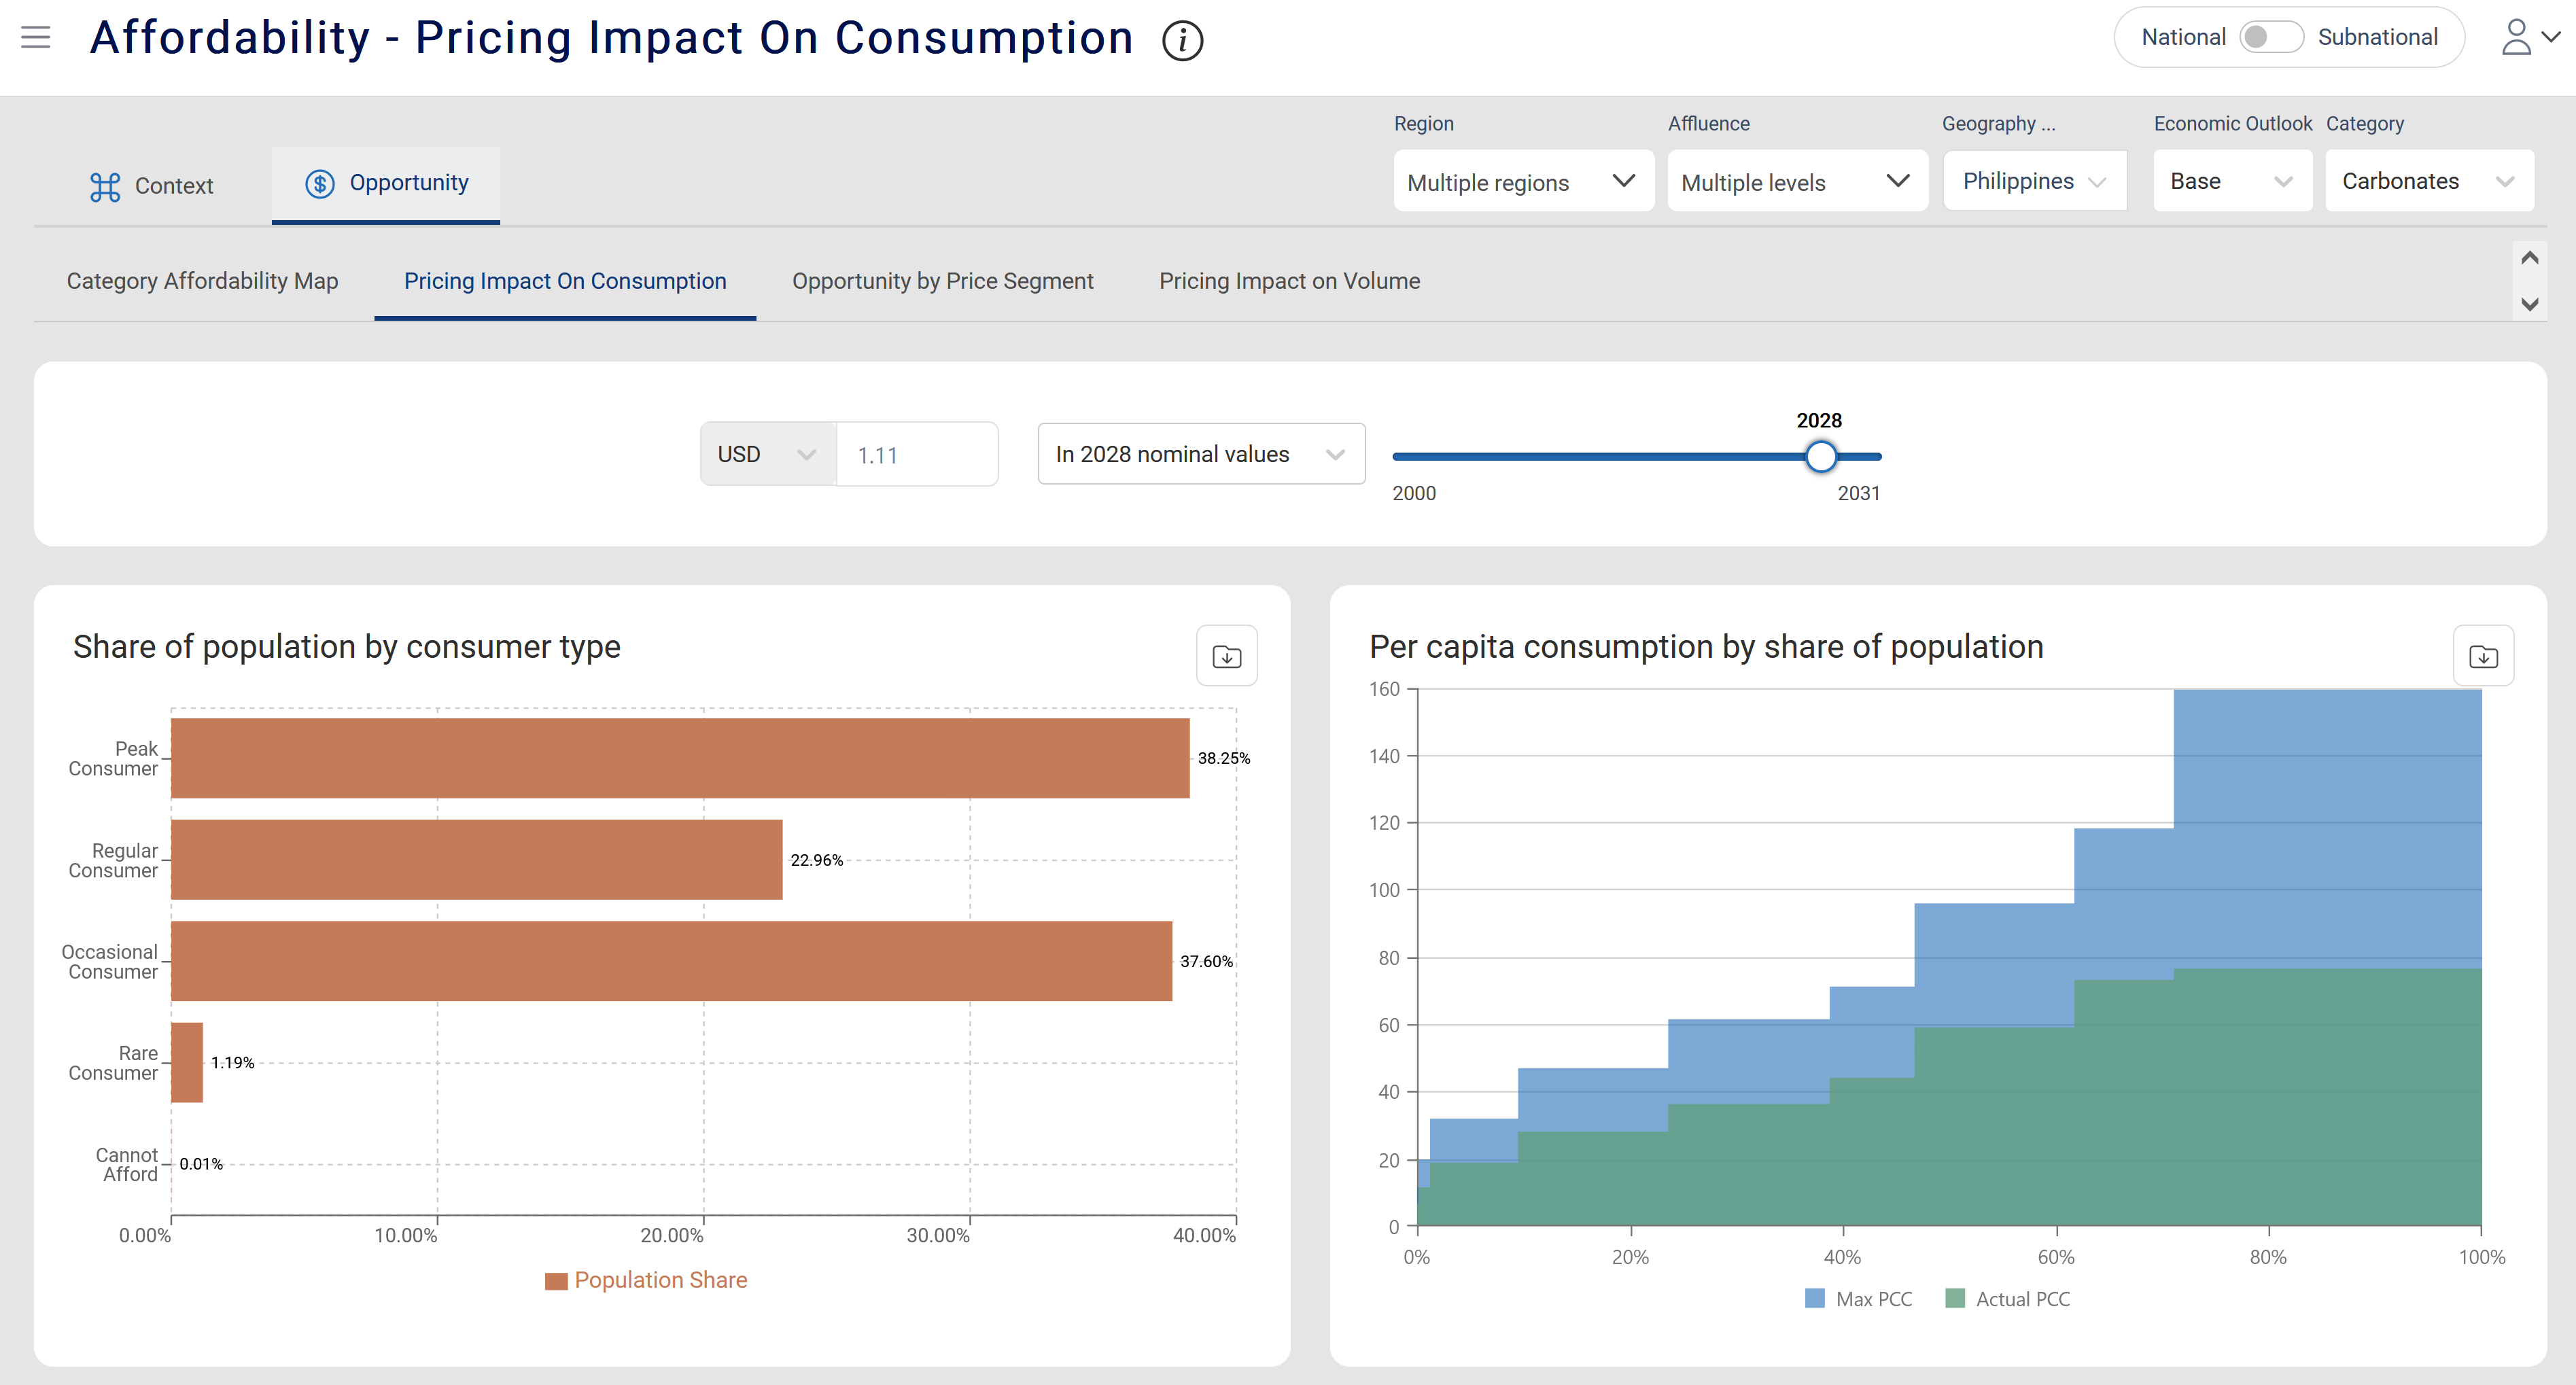The image size is (2576, 1385).
Task: Open the user profile account icon
Action: click(x=2516, y=38)
